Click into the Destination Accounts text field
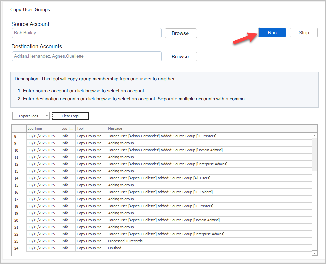This screenshot has height=264, width=326. pos(87,56)
